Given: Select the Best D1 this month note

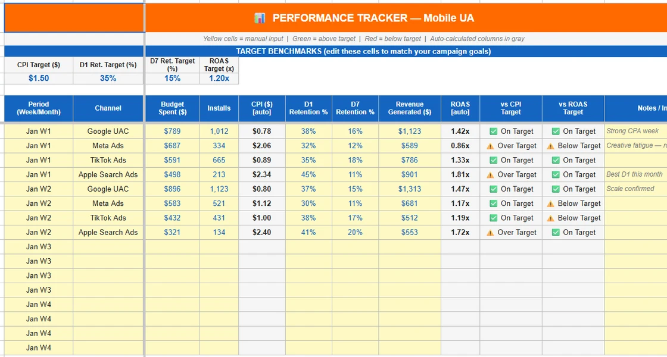Looking at the screenshot, I should (x=635, y=175).
